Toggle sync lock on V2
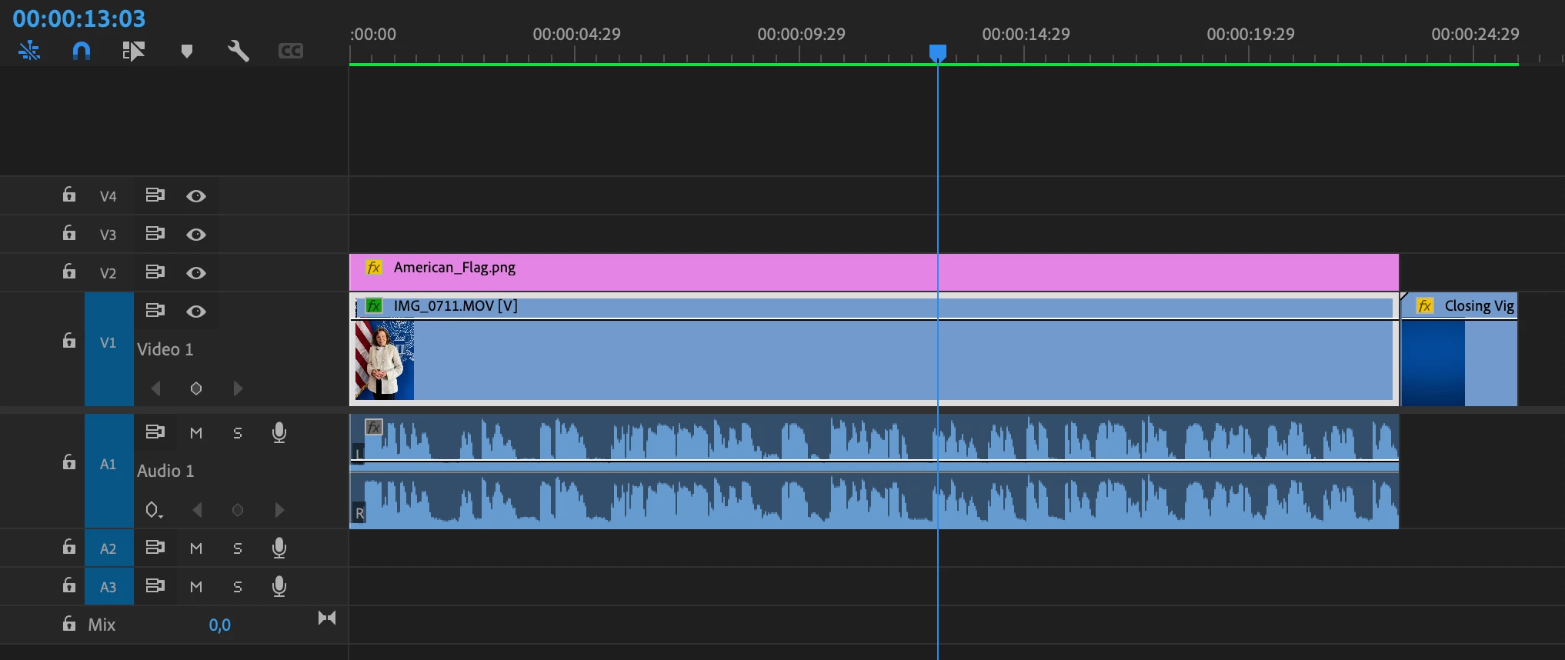The image size is (1565, 660). point(155,272)
